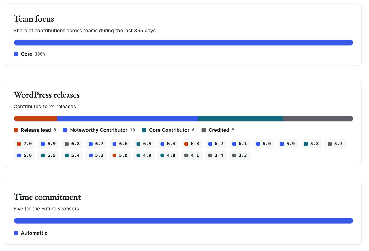Click the Time commitment Automattic bar
This screenshot has height=251, width=369.
coord(183,221)
